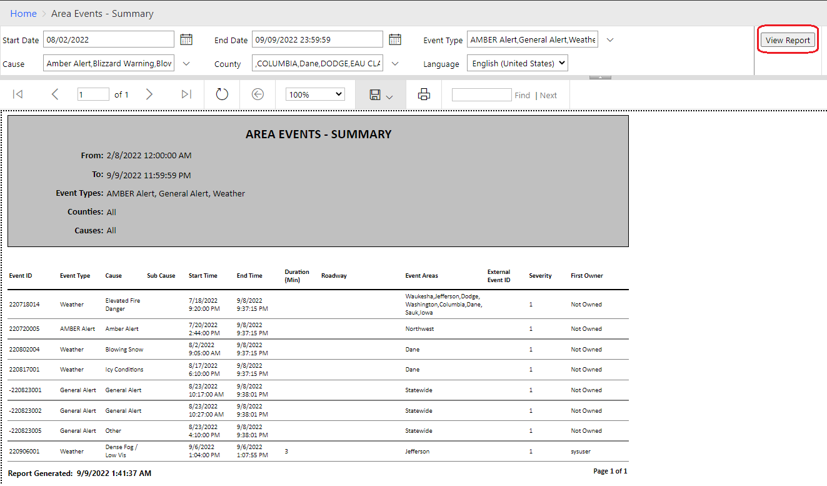Select event ID -220823002
This screenshot has height=486, width=827.
pyautogui.click(x=25, y=411)
